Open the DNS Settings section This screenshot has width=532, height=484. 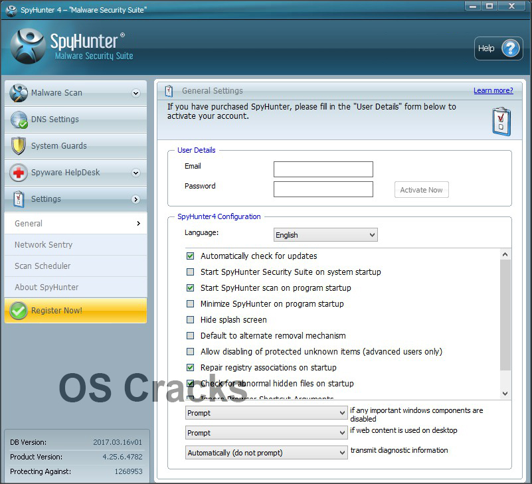click(76, 120)
